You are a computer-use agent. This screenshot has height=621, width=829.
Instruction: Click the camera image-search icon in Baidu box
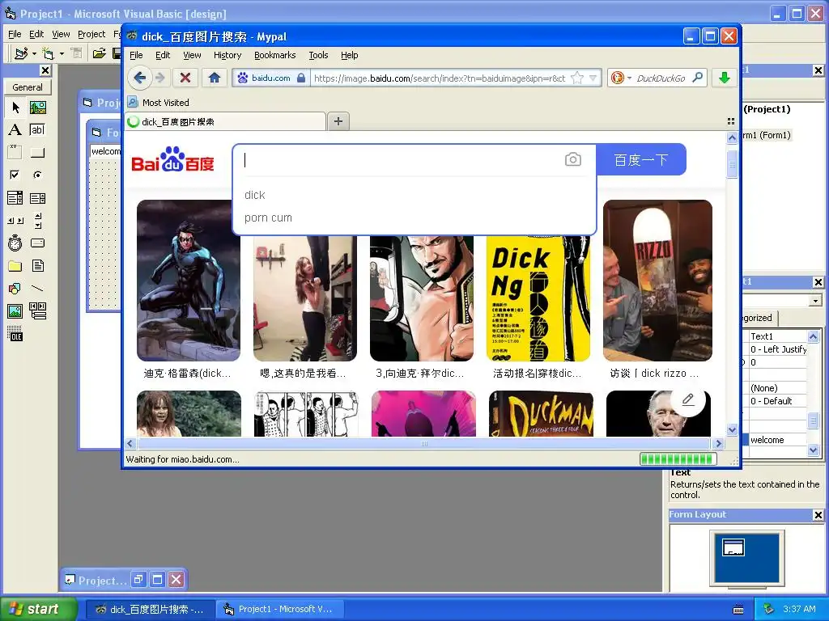point(572,159)
